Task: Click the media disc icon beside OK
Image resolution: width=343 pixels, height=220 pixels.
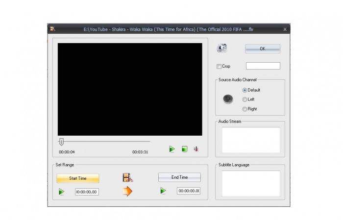Action: (x=222, y=48)
